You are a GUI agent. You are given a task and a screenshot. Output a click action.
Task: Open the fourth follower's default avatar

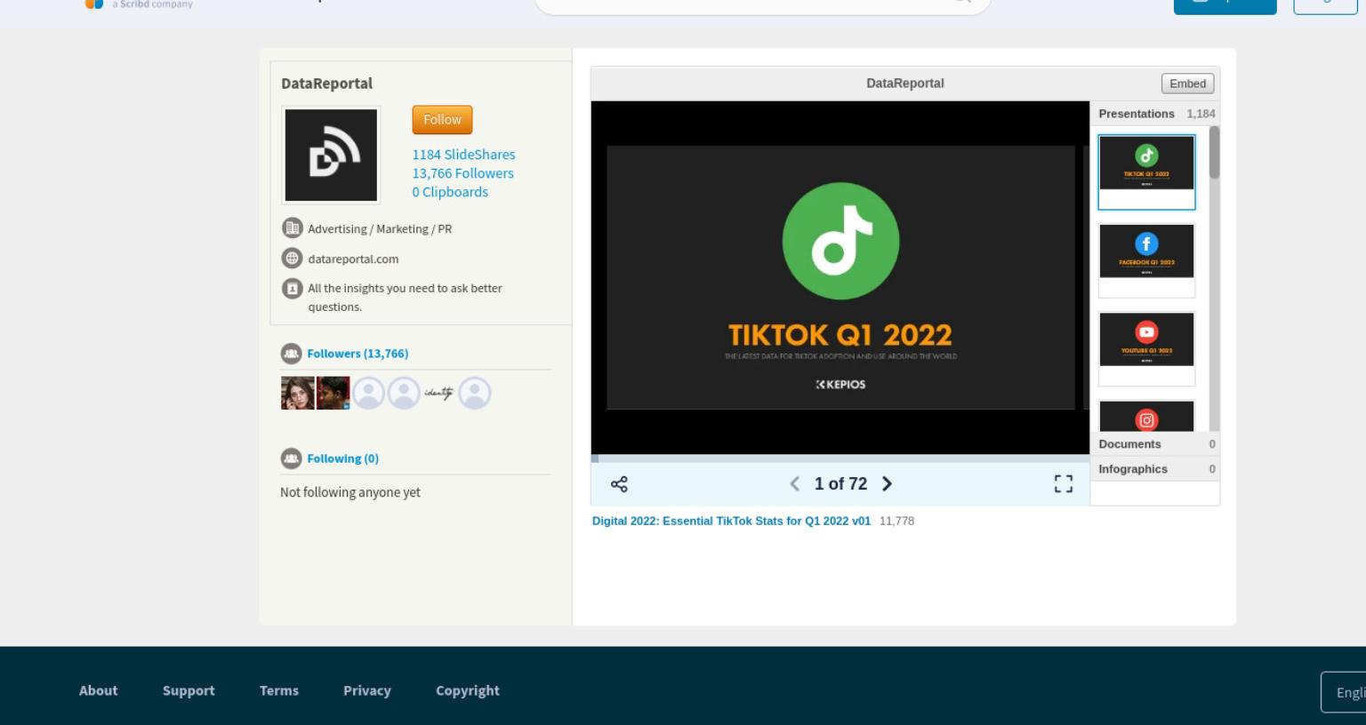(x=404, y=393)
